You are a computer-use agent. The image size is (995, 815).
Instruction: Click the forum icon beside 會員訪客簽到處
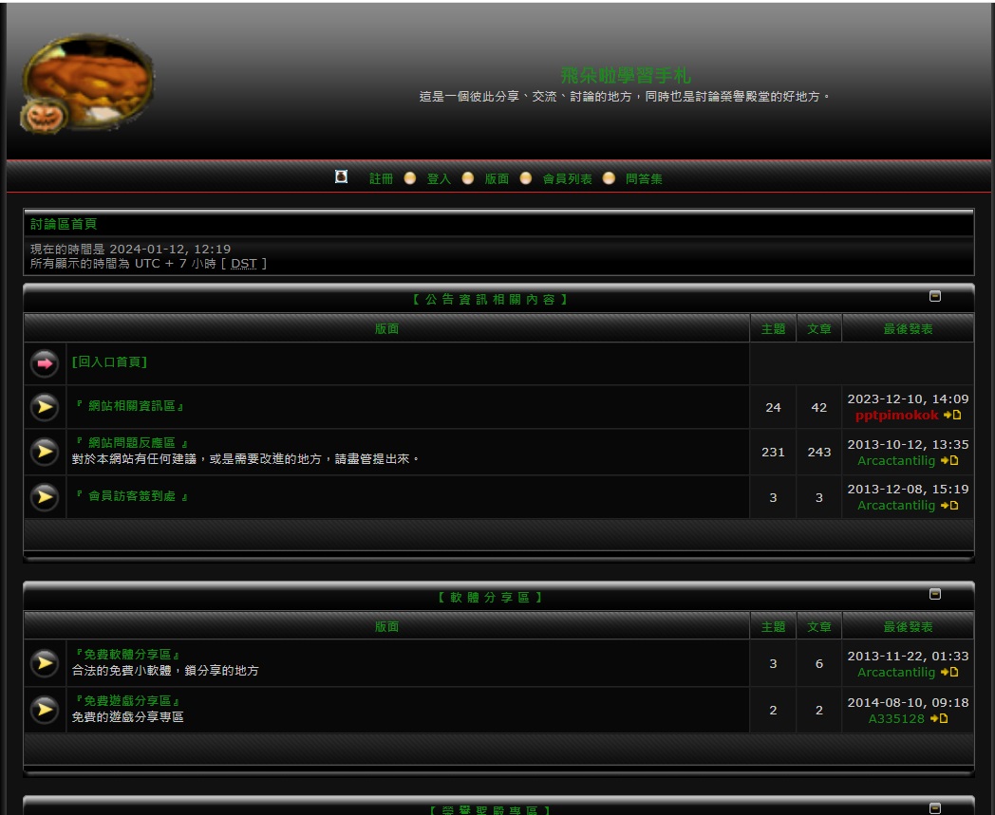(x=45, y=497)
